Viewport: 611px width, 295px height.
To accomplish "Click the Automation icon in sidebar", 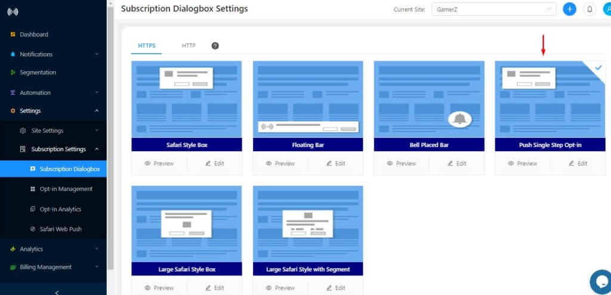I will coord(13,93).
